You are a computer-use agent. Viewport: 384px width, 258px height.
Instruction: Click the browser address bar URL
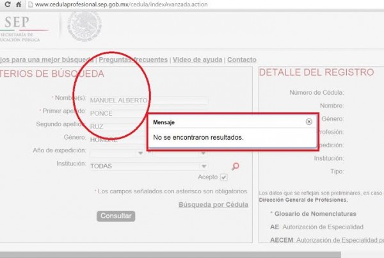pyautogui.click(x=121, y=4)
